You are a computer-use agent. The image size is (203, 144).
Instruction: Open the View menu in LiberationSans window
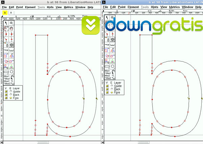point(164,7)
